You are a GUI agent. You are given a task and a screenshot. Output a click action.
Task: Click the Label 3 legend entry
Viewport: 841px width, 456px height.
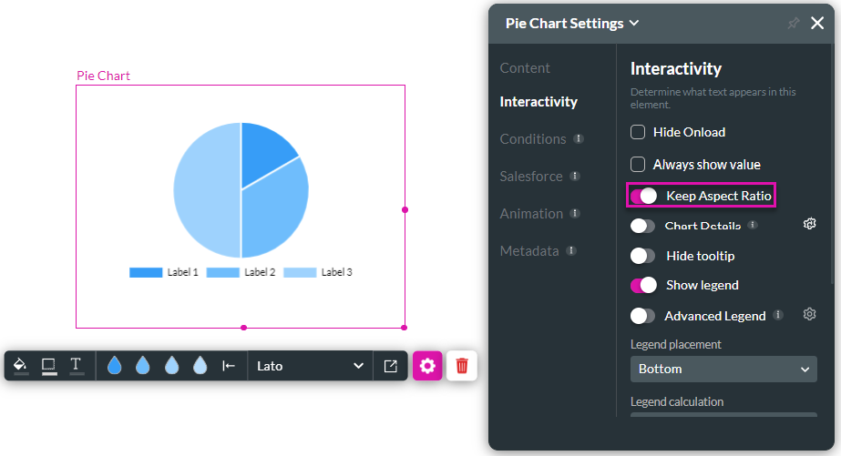tap(318, 272)
